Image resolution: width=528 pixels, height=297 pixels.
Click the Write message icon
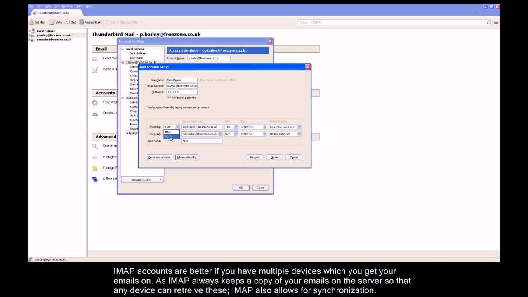52,22
